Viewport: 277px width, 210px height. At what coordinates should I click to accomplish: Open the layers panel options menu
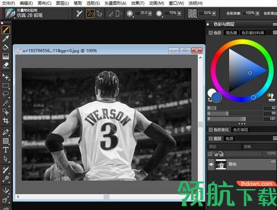coord(275,138)
